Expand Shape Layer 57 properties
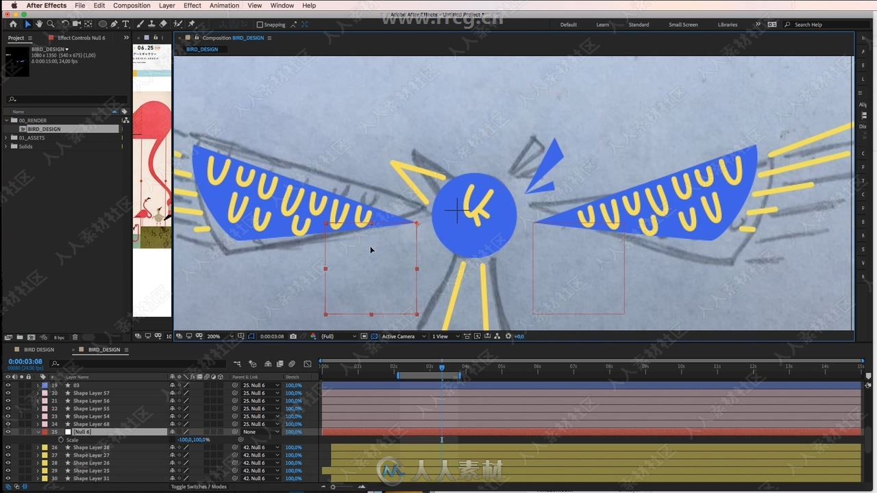This screenshot has width=877, height=493. tap(38, 393)
